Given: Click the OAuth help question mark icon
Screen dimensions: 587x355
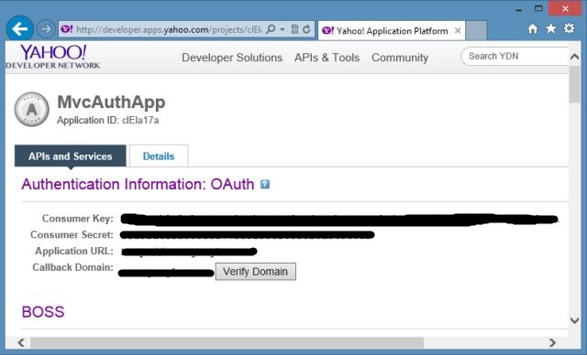Looking at the screenshot, I should [265, 184].
